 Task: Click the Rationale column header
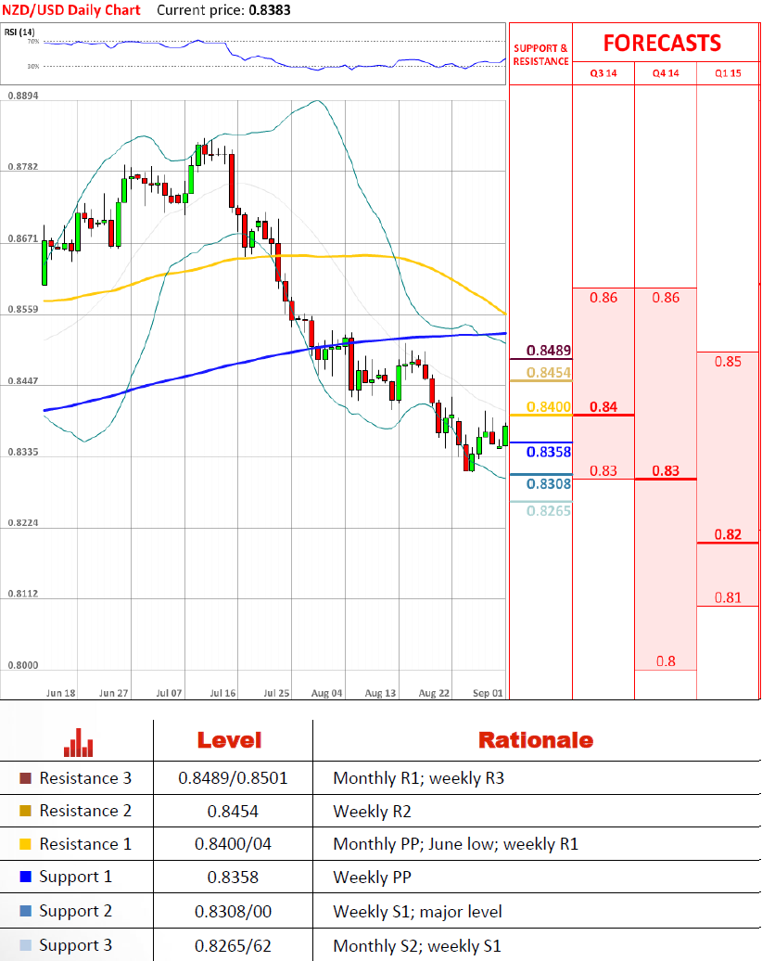pyautogui.click(x=536, y=740)
